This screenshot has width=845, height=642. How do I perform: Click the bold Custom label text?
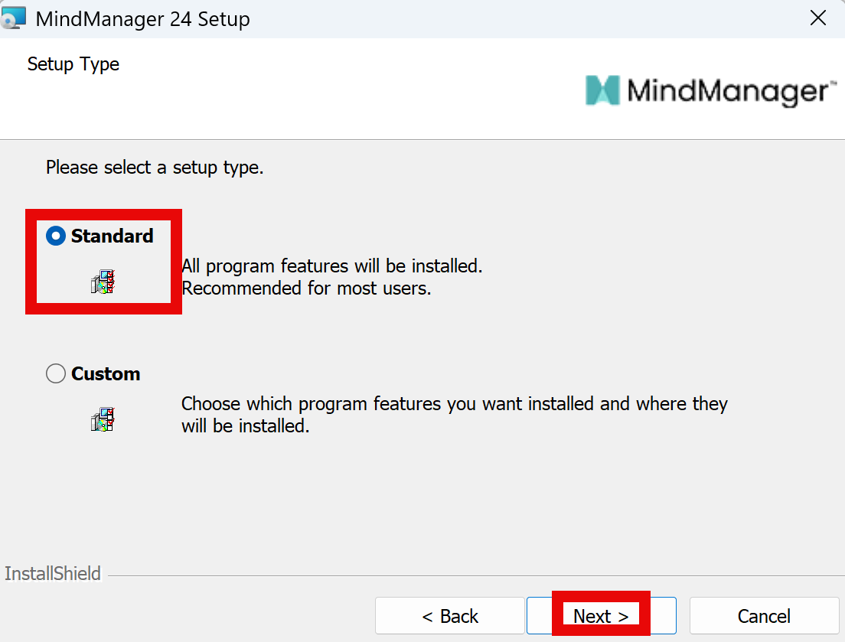(106, 374)
